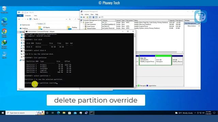
Task: Sort volumes by Layout column header
Action: click(118, 20)
